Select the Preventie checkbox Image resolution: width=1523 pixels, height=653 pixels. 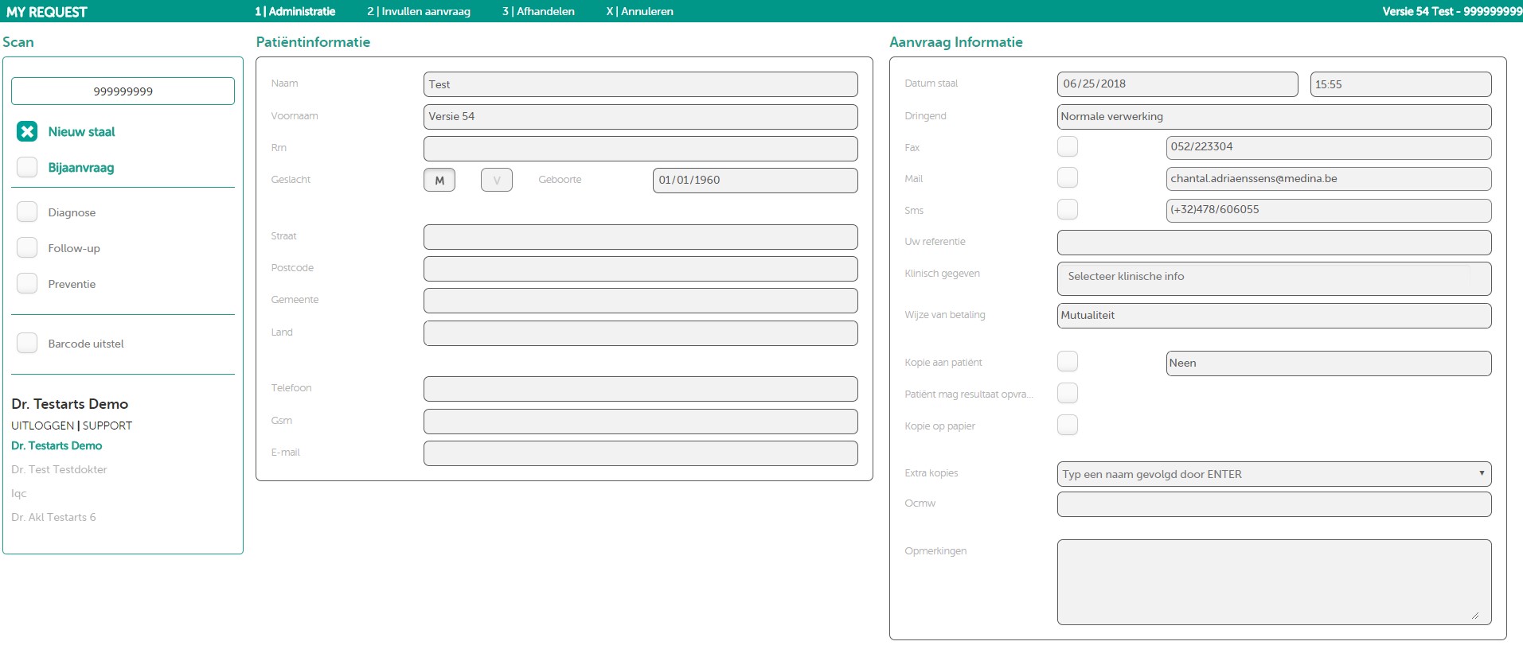(x=27, y=283)
